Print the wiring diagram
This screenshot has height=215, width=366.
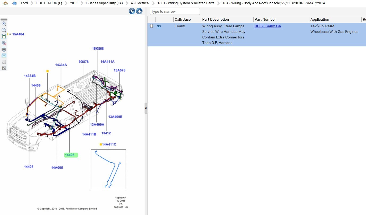pos(4,49)
